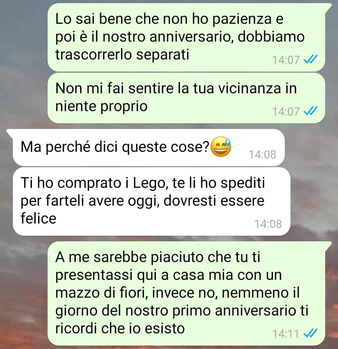
Task: Click the 14:08 timestamp on the Lego message
Action: (x=268, y=224)
